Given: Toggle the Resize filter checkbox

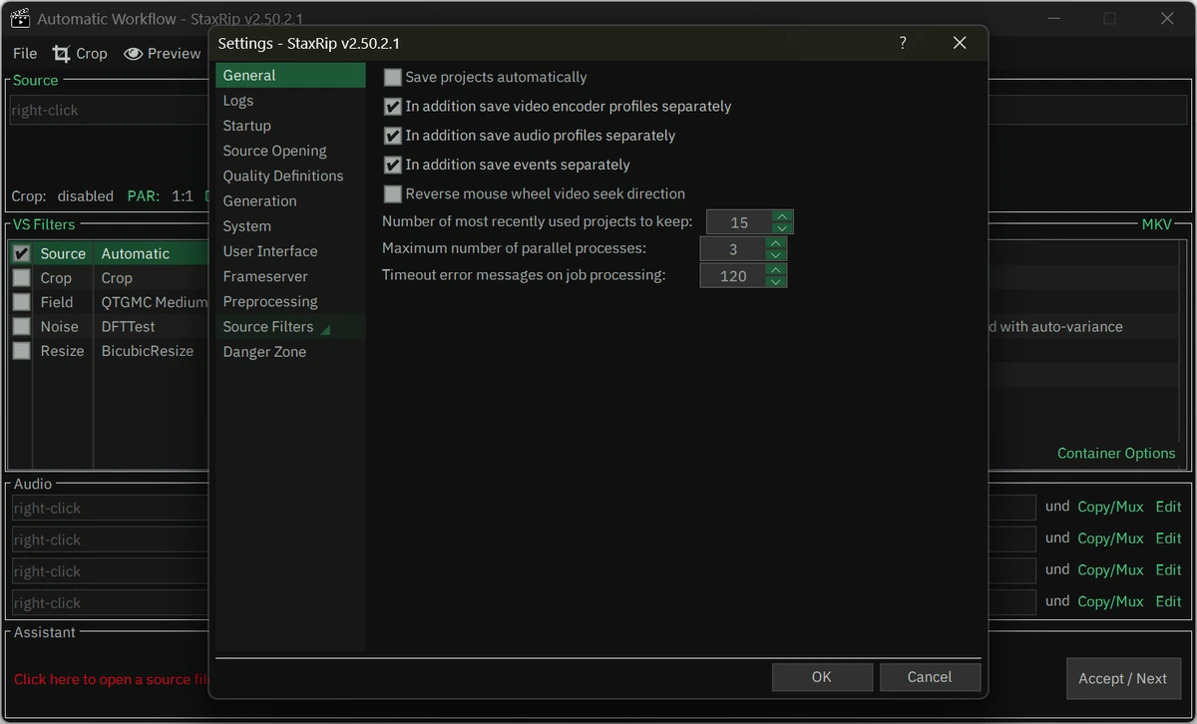Looking at the screenshot, I should tap(21, 351).
